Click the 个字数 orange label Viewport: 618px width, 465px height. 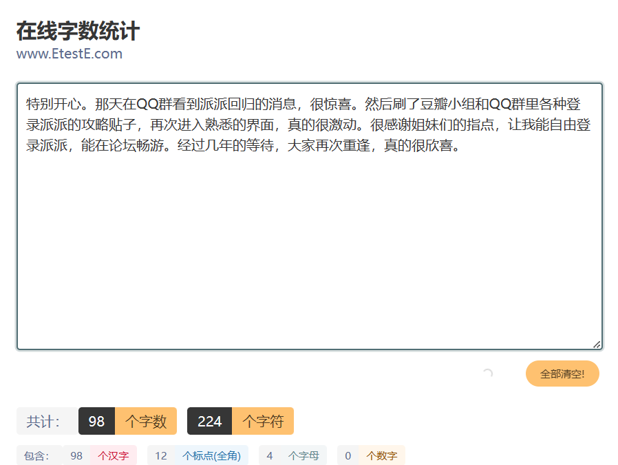(x=146, y=421)
